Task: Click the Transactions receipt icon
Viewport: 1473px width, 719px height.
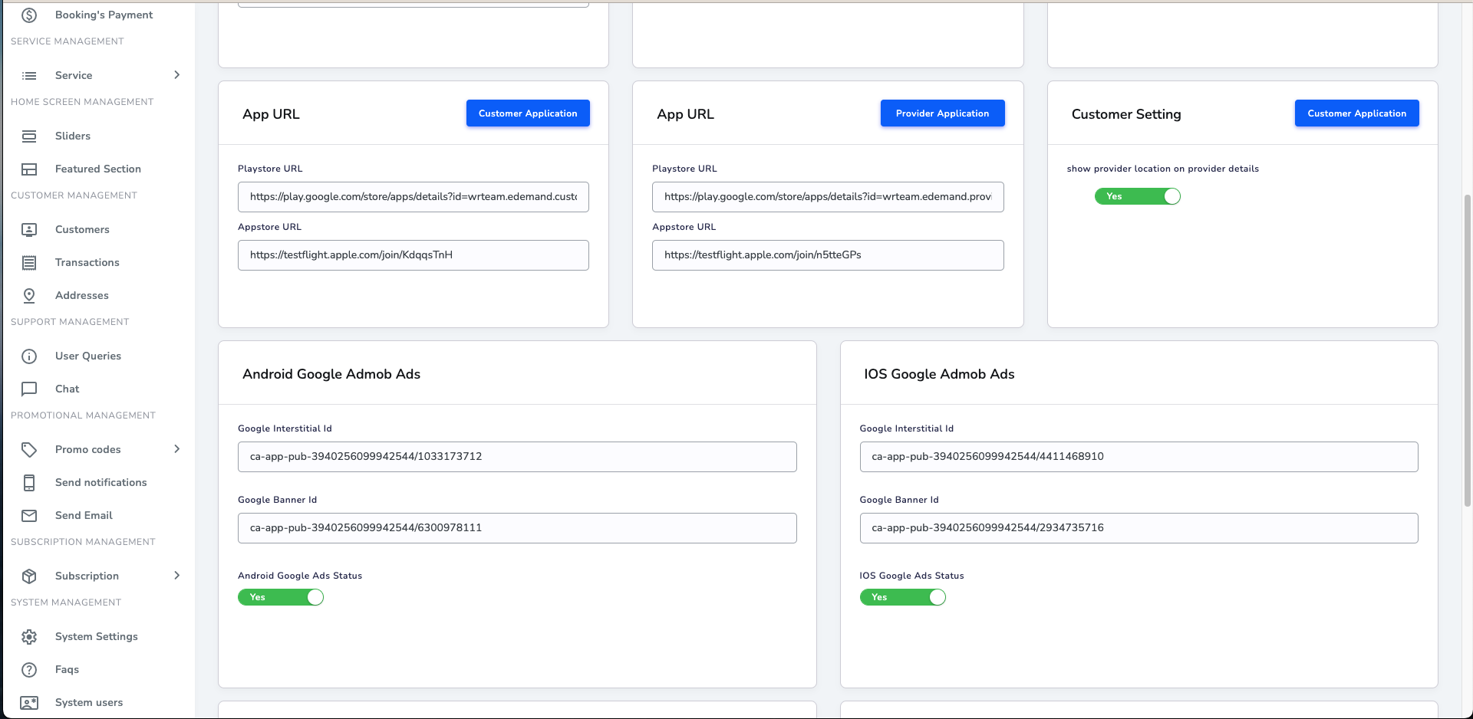Action: pyautogui.click(x=29, y=262)
